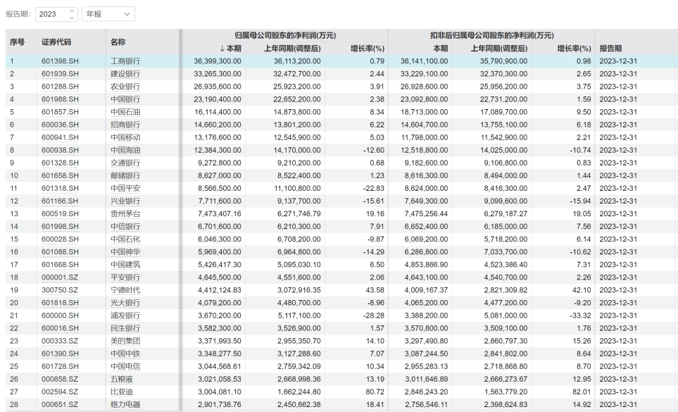
Task: Select growth rate cell 43.58
Action: coord(375,290)
